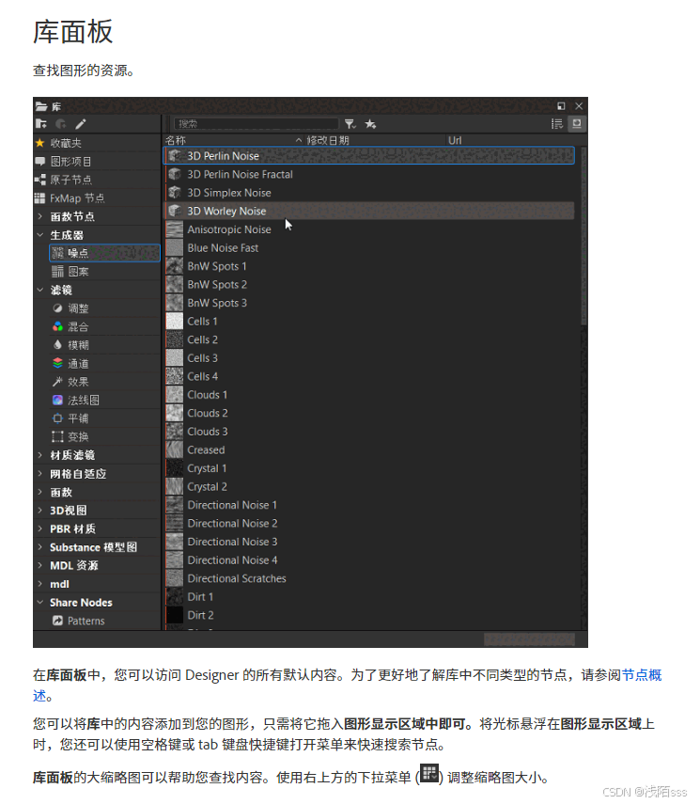
Task: Select the 噪点 noise subcategory
Action: tap(104, 253)
